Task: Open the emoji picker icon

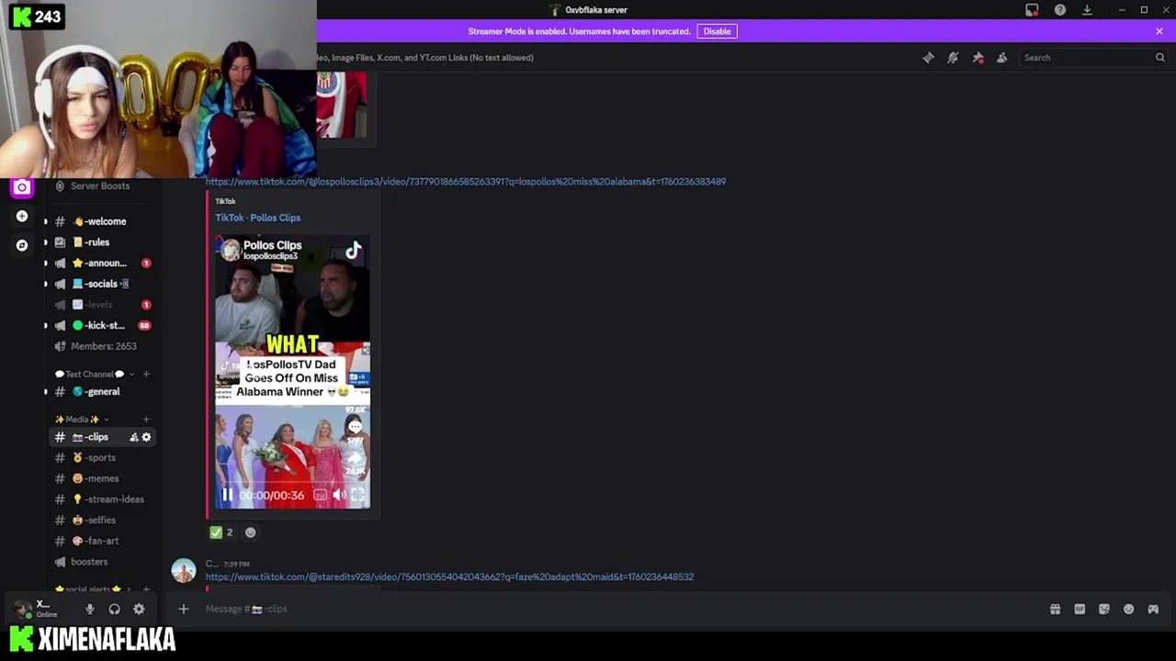Action: click(x=1128, y=609)
